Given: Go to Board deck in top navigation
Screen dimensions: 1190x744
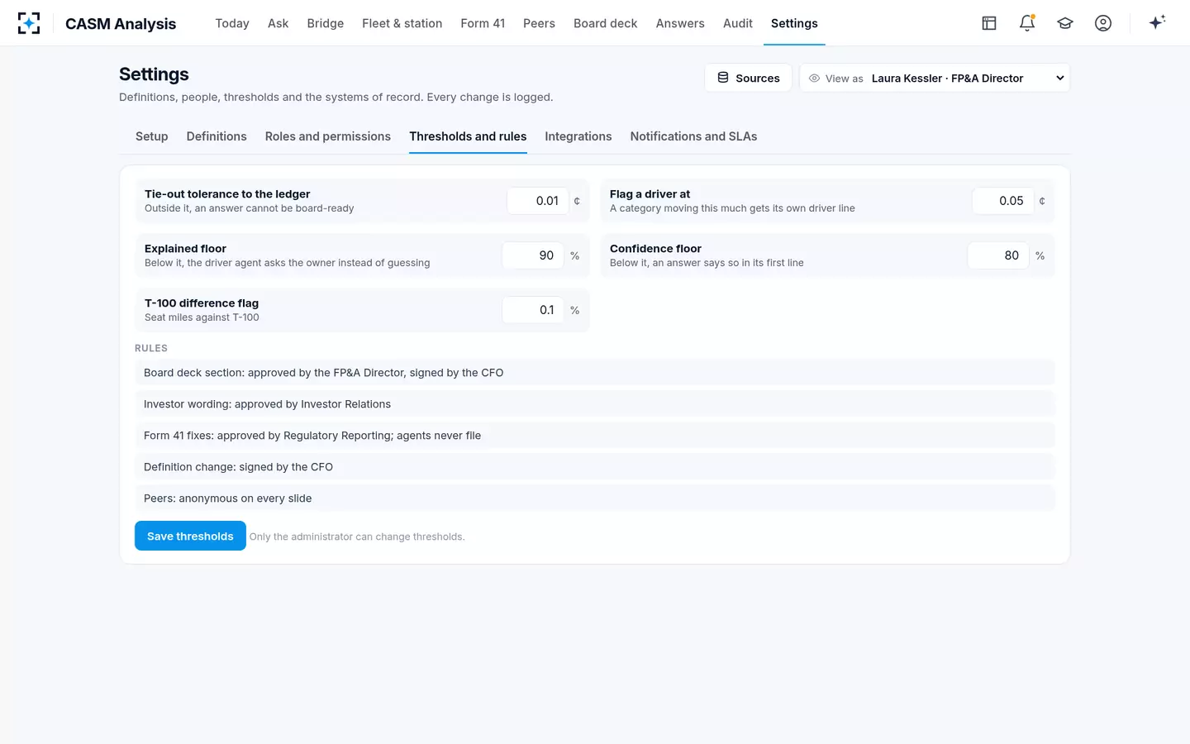Looking at the screenshot, I should [606, 23].
